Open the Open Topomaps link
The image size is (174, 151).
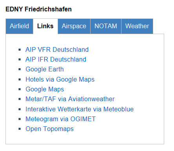49,129
